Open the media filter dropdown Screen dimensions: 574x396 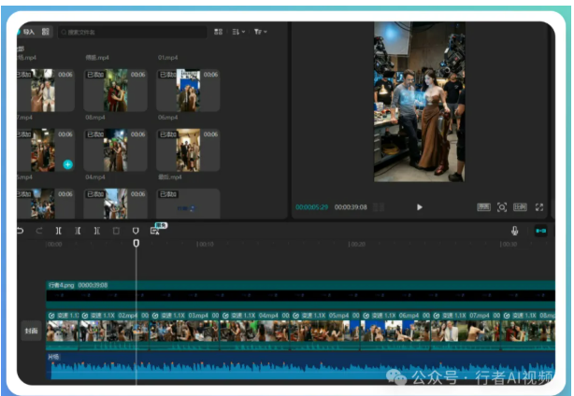click(x=261, y=32)
